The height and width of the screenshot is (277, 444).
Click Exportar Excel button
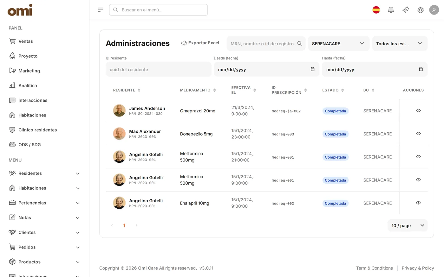200,43
